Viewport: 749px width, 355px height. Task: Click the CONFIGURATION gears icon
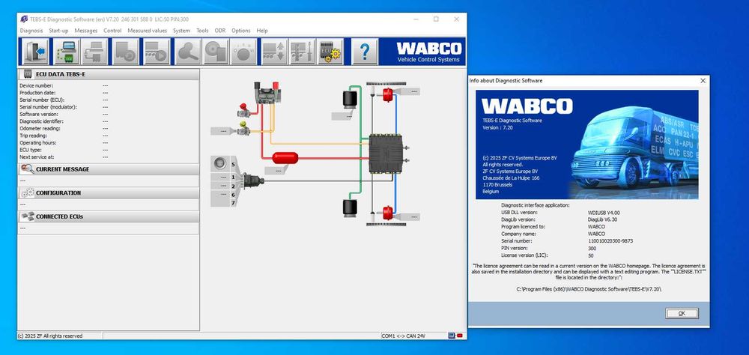(28, 193)
